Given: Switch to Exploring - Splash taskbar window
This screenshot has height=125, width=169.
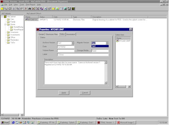Looking at the screenshot, I should point(66,122).
